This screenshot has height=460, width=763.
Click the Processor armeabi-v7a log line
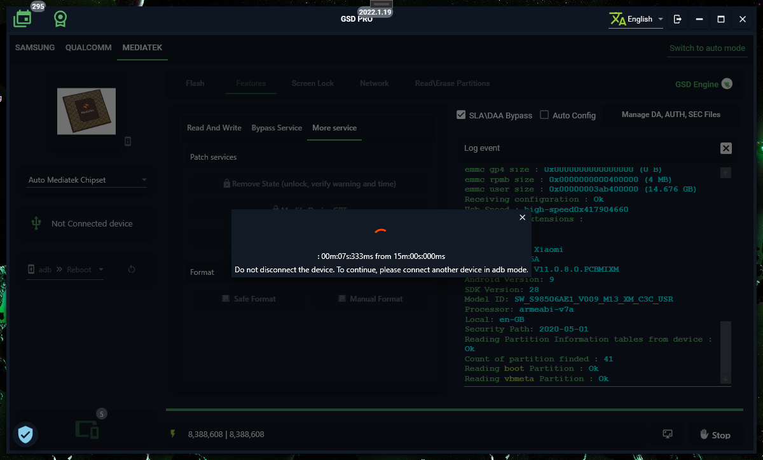point(519,310)
